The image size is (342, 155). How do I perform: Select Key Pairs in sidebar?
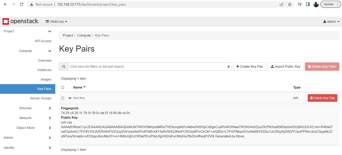(27, 89)
